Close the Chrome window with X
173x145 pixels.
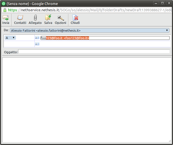click(168, 3)
